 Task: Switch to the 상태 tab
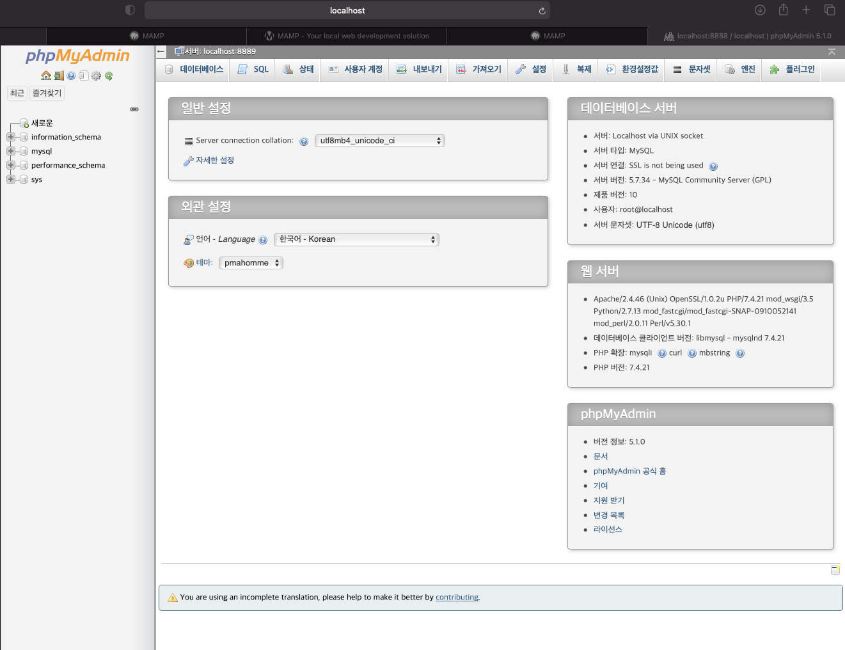click(x=298, y=69)
